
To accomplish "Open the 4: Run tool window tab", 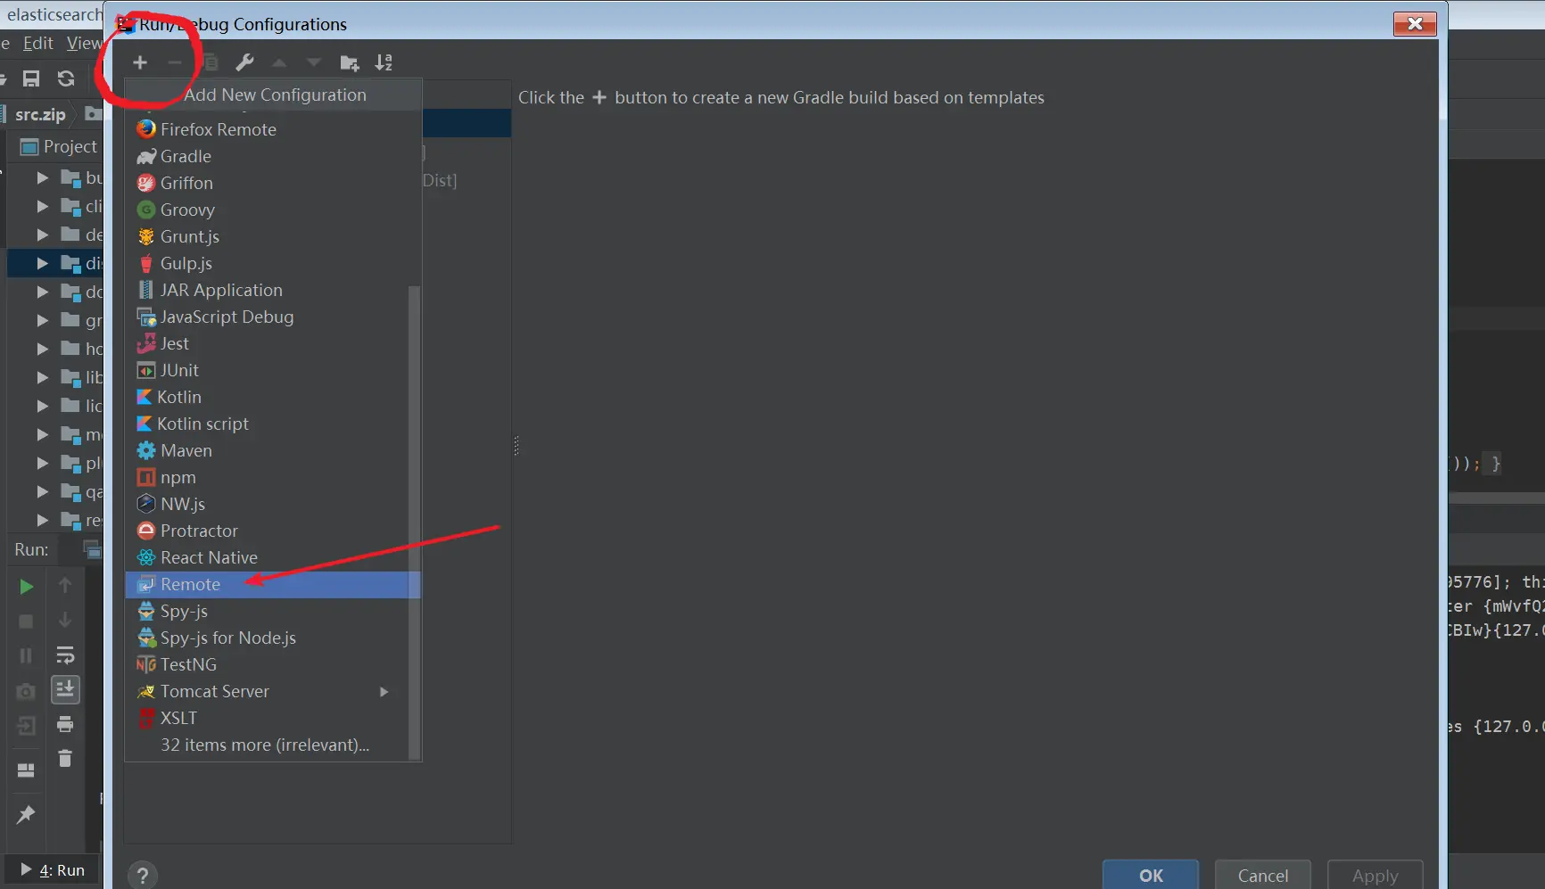I will [53, 870].
